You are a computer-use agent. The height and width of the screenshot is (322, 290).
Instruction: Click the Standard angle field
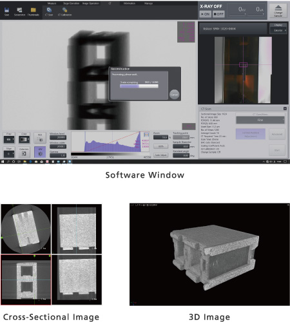coord(181,155)
